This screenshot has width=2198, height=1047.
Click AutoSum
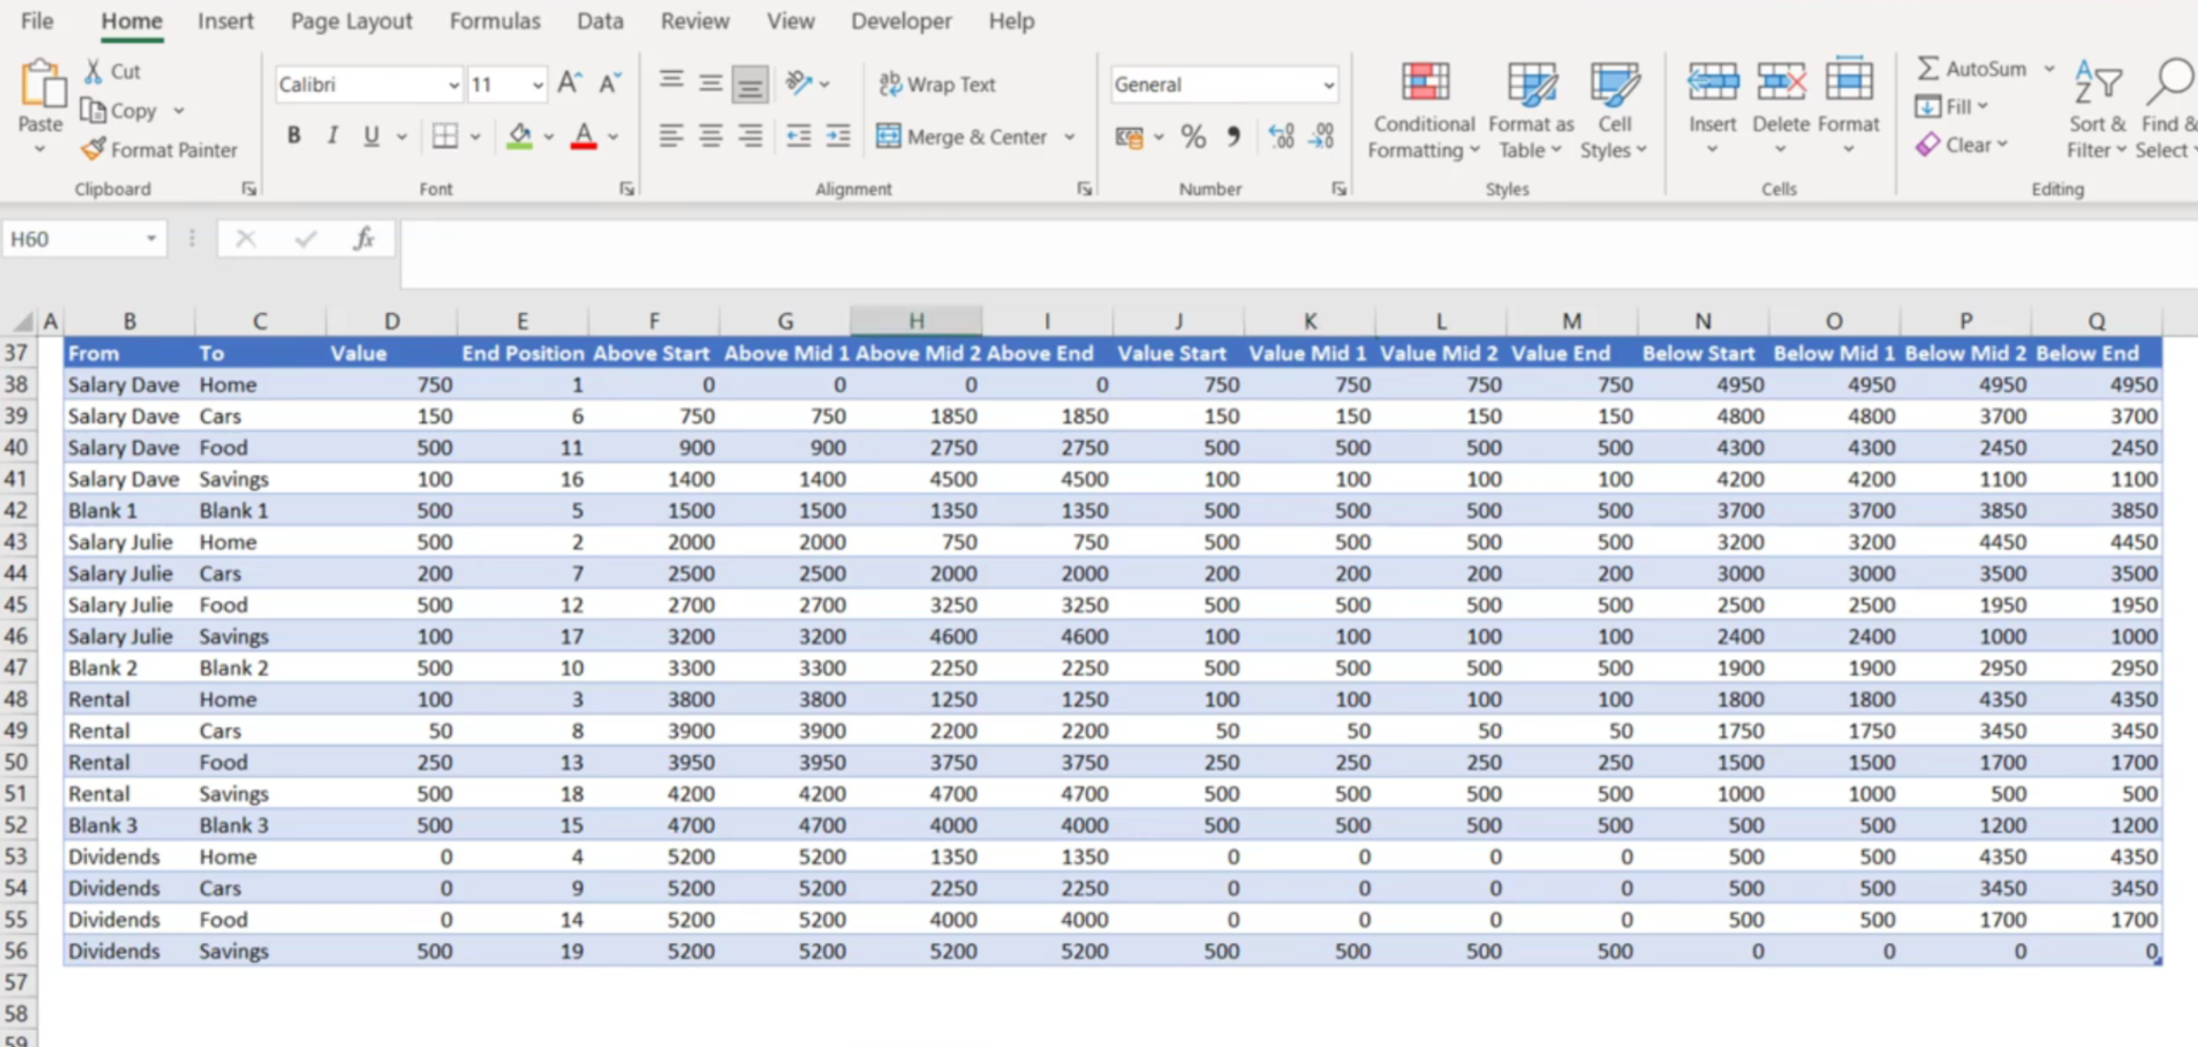point(1971,69)
